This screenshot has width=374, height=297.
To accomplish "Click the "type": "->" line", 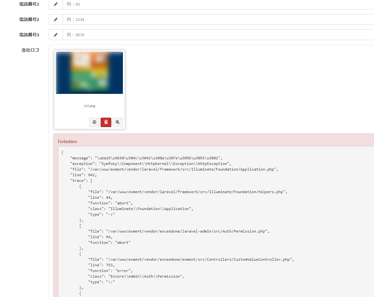I will click(101, 215).
